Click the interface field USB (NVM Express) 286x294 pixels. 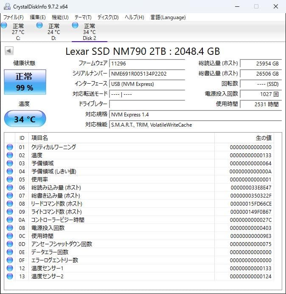(x=147, y=84)
